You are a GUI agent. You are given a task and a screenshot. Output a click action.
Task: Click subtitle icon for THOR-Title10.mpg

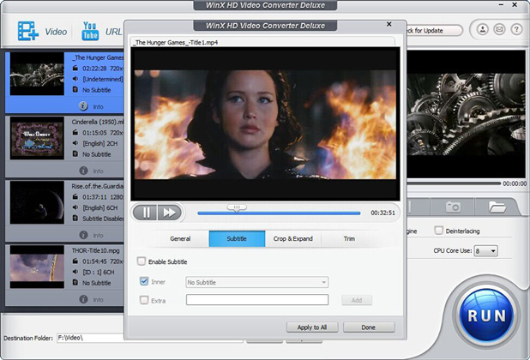tap(75, 283)
